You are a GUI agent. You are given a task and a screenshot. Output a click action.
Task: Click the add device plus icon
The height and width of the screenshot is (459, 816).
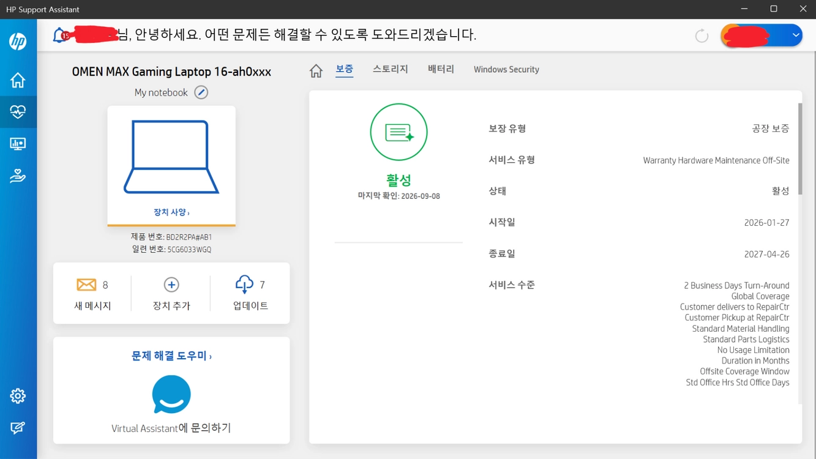pos(171,285)
